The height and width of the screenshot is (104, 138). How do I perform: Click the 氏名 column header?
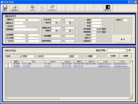(34, 62)
